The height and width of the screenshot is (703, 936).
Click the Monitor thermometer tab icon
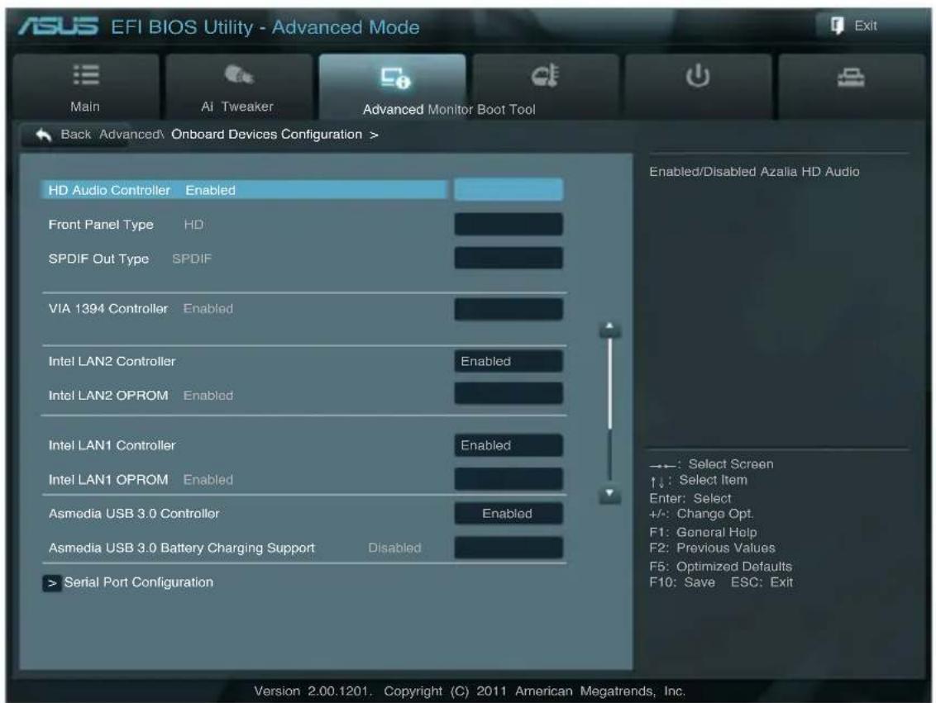click(544, 75)
